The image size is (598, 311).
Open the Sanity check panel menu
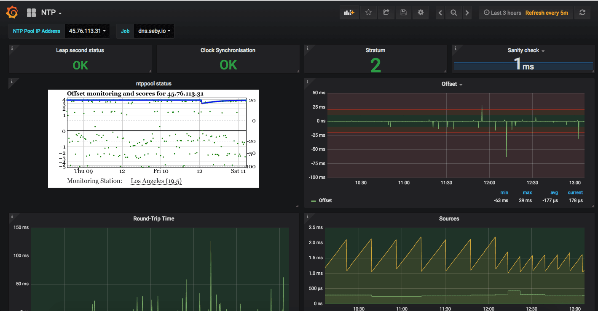(526, 51)
